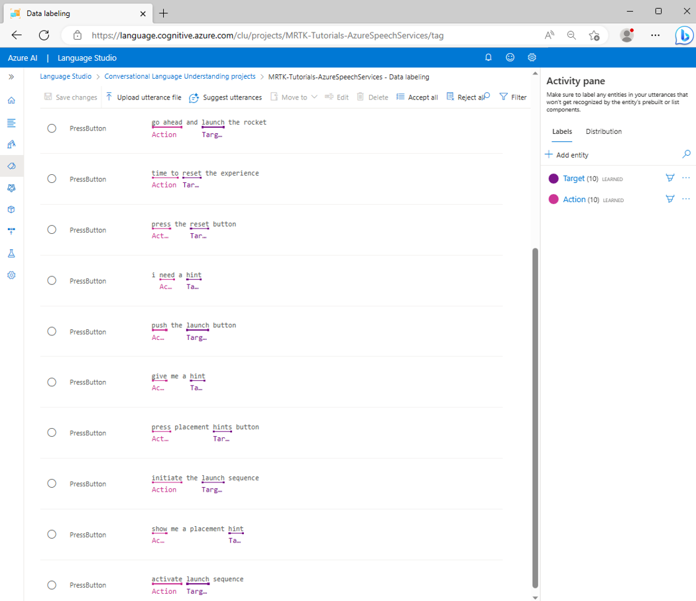696x601 pixels.
Task: Open Conversational Language Understanding projects breadcrumb
Action: (x=180, y=76)
